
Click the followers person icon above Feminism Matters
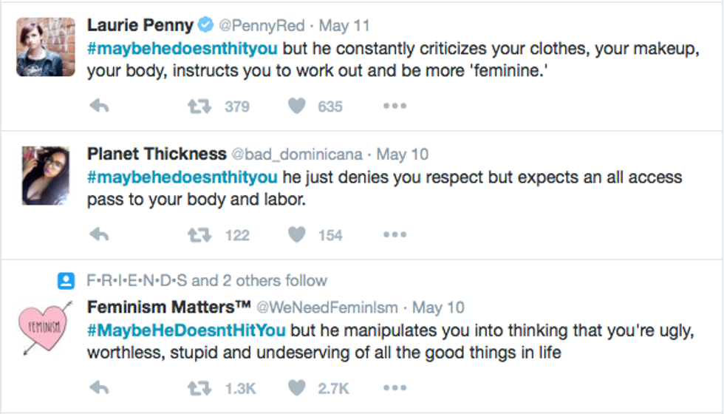[x=66, y=281]
